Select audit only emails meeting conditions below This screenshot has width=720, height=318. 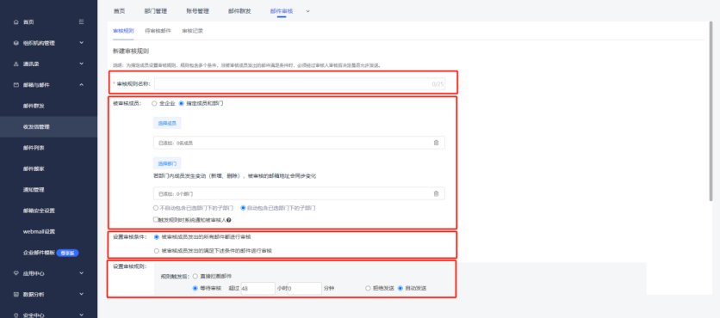157,251
